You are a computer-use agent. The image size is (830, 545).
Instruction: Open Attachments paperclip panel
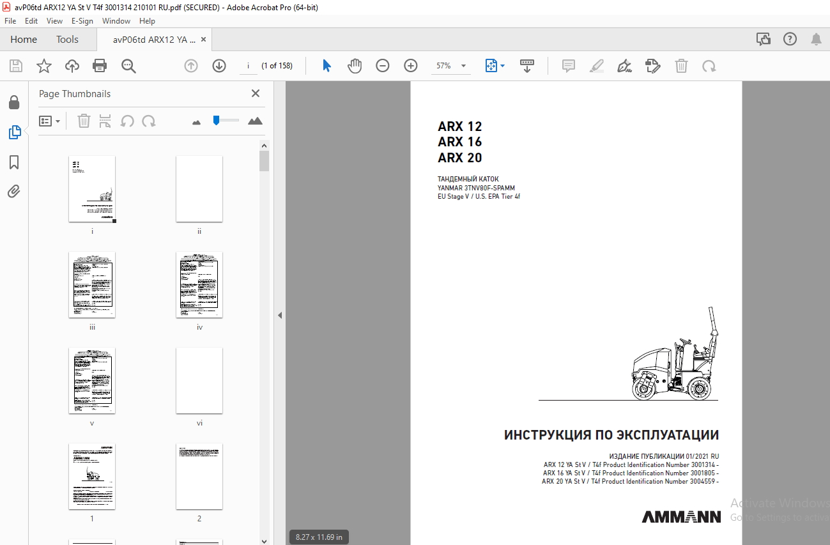14,192
